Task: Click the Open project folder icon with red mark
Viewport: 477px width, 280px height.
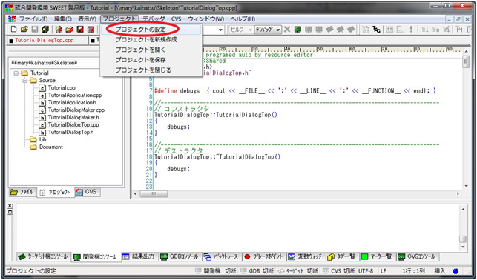Action: pyautogui.click(x=69, y=29)
